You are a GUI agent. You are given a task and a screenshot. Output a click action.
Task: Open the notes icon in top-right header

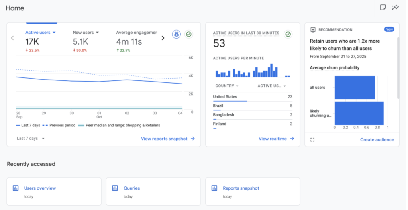tap(383, 8)
